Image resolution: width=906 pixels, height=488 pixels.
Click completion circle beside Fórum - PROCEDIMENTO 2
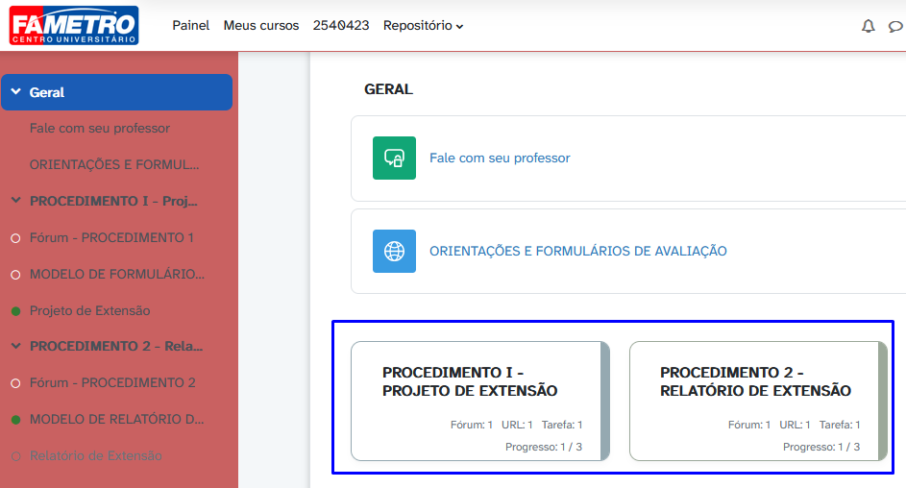(x=16, y=383)
